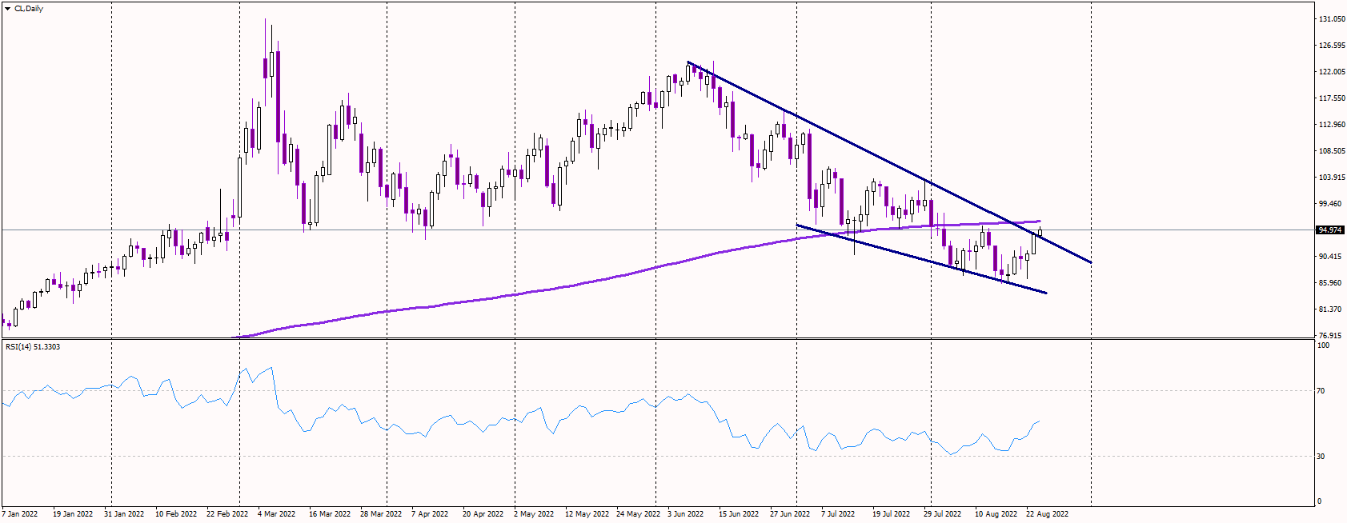Select the RSI scale value 70
Viewport: 1347px width, 523px height.
[x=1321, y=391]
